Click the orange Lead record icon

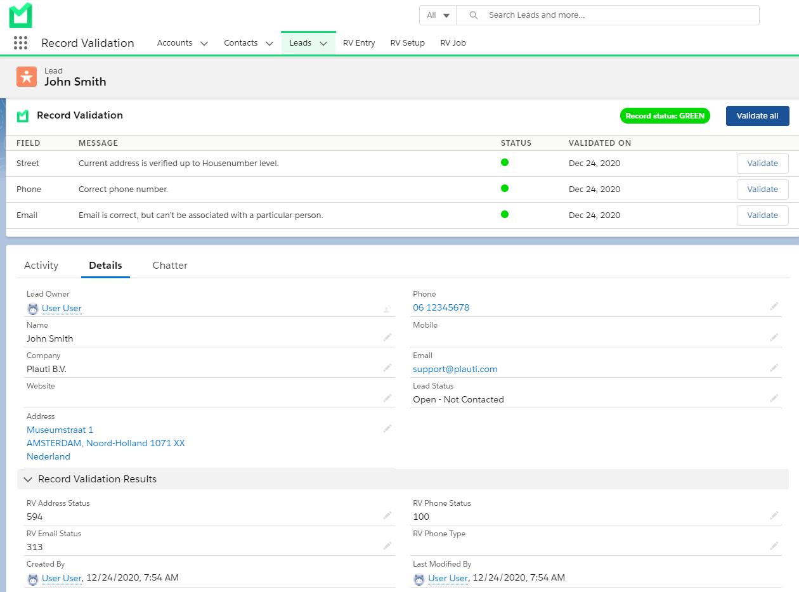tap(27, 77)
